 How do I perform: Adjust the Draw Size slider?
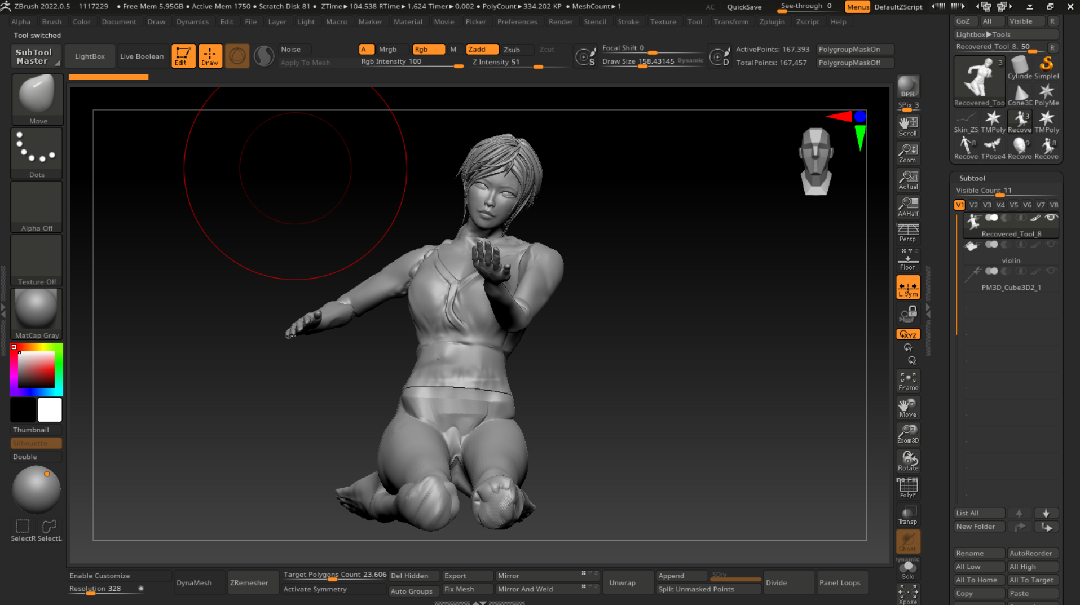(x=653, y=62)
